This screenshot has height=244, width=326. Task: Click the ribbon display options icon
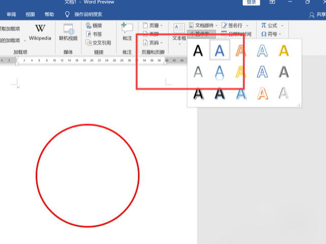(272, 2)
